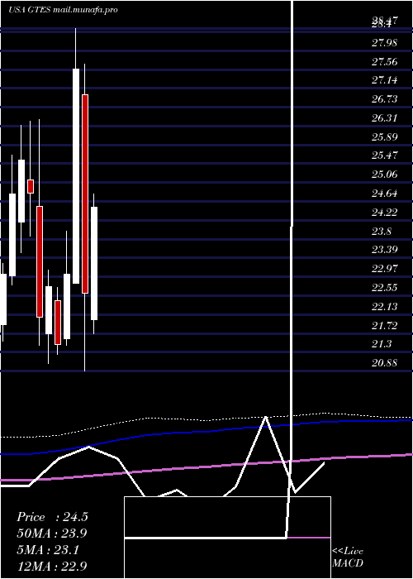413x579 pixels.
Task: Click the '50MA : 23.9' readout
Action: [x=52, y=534]
